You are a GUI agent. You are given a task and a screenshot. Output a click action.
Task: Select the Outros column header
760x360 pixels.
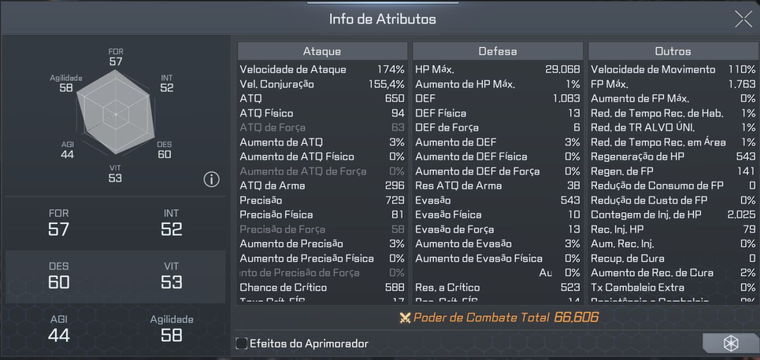point(673,51)
